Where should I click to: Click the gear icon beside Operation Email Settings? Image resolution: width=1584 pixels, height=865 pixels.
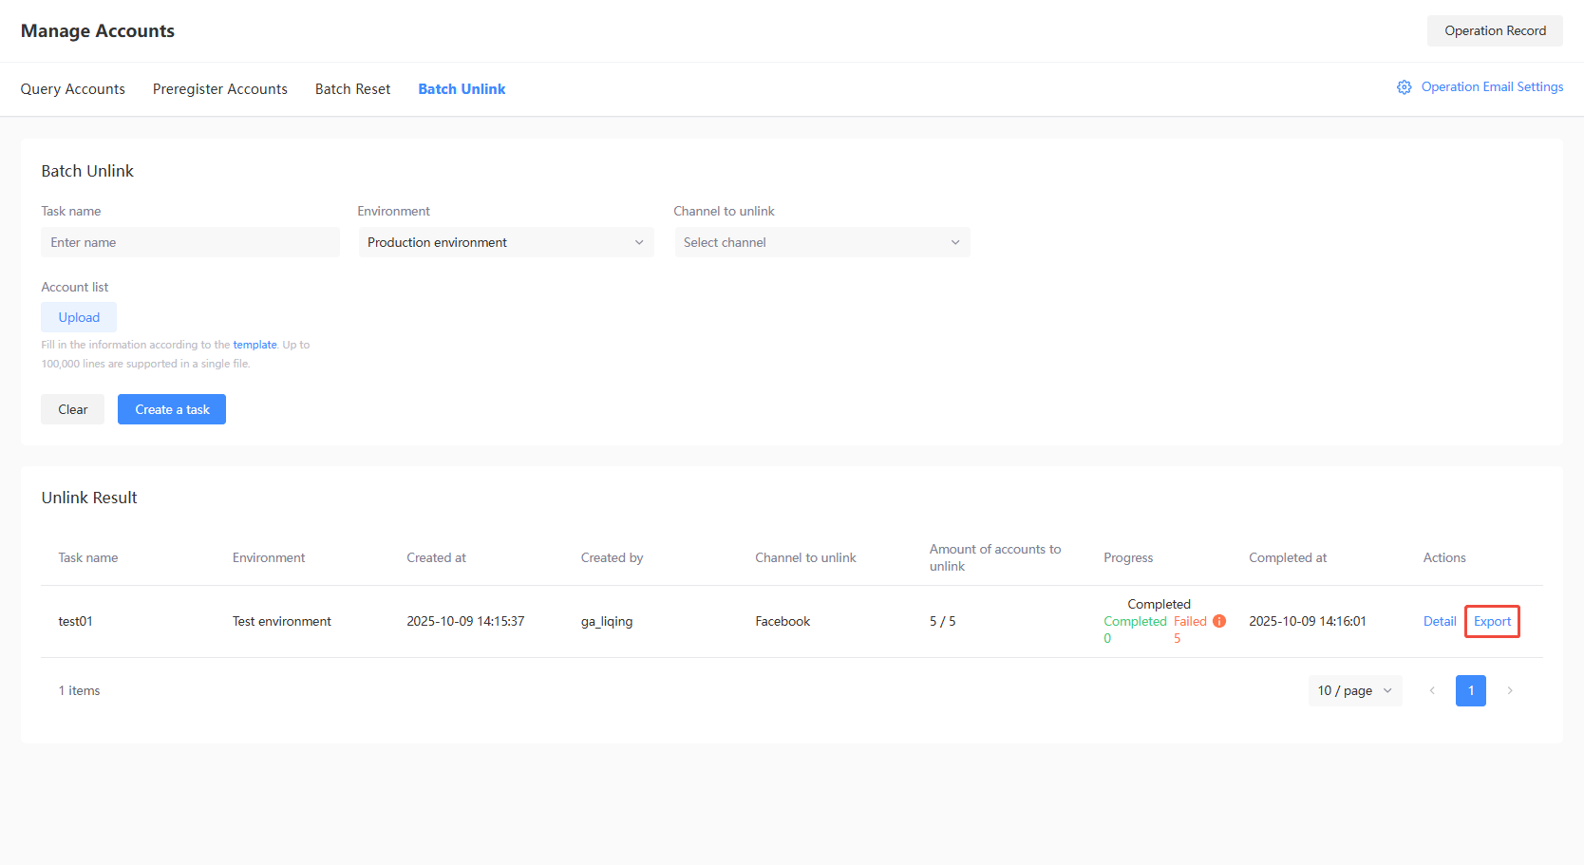pyautogui.click(x=1404, y=87)
